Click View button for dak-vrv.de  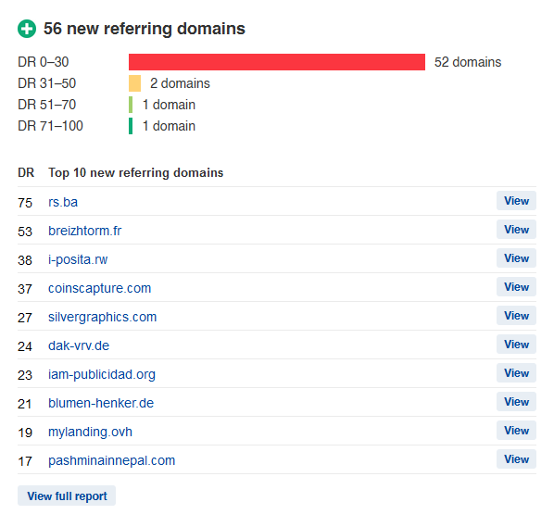[516, 344]
